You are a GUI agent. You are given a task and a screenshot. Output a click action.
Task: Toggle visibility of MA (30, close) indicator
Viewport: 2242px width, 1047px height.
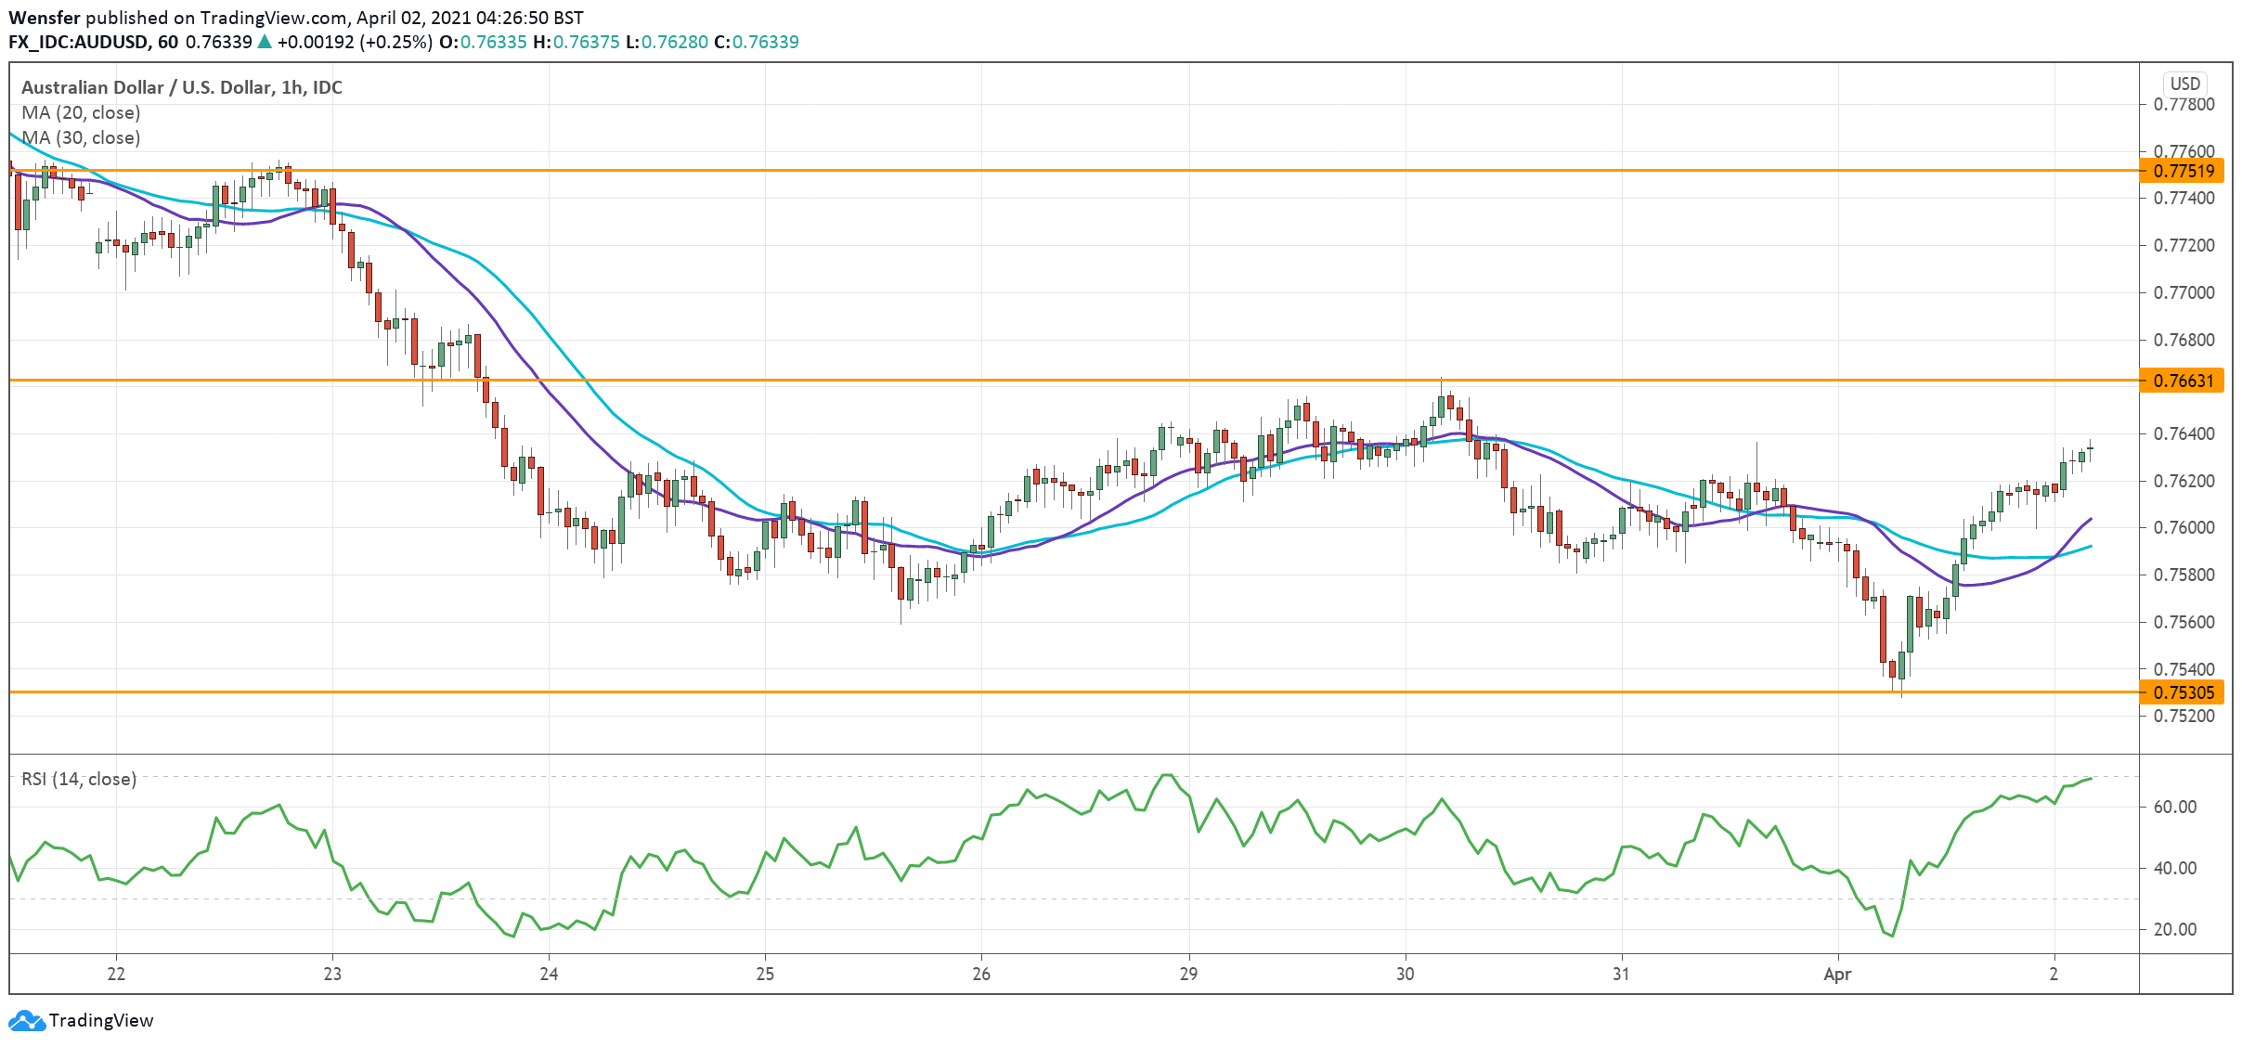pyautogui.click(x=80, y=137)
